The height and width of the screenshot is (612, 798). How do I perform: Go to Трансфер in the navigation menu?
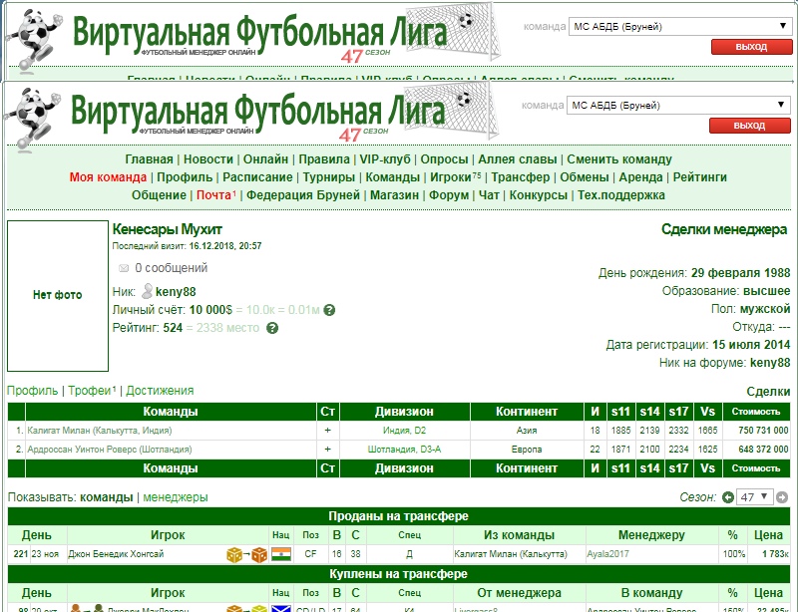(x=520, y=177)
